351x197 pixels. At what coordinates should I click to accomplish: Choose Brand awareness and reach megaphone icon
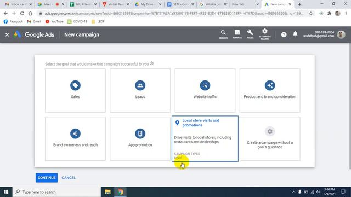click(x=75, y=134)
